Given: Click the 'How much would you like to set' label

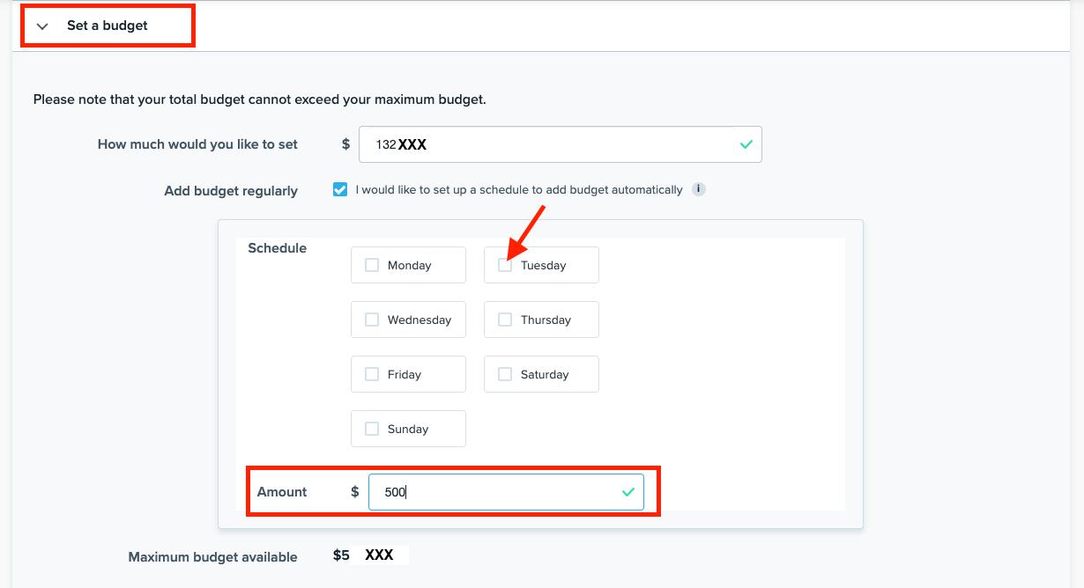Looking at the screenshot, I should [197, 144].
